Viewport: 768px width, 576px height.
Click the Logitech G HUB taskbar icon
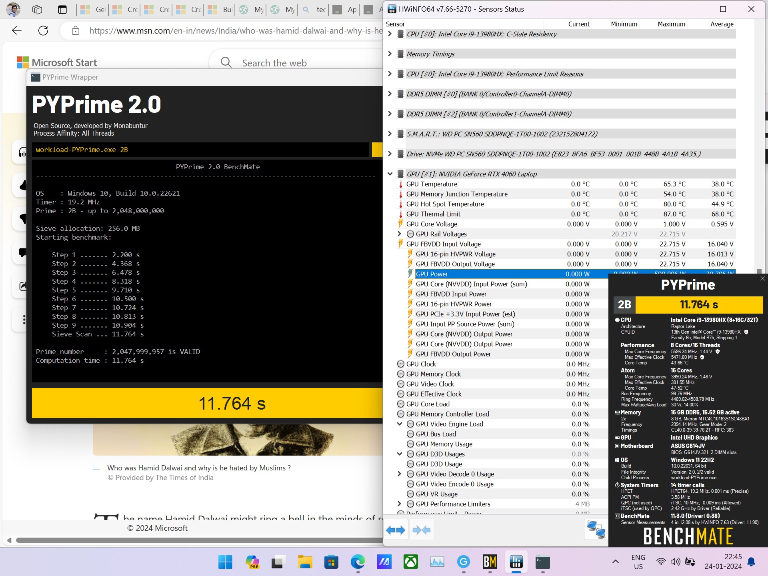pyautogui.click(x=464, y=562)
